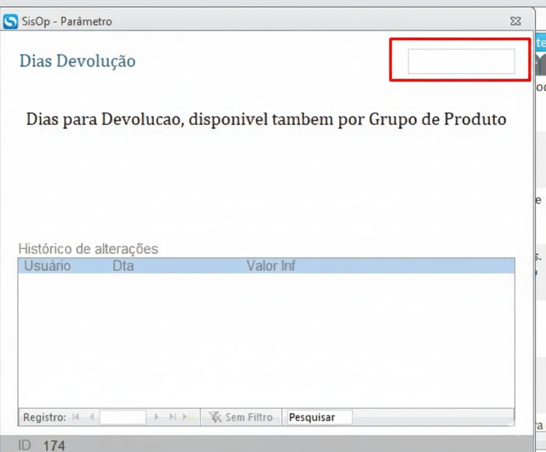This screenshot has width=546, height=452.
Task: Click the Histórico de alterações label
Action: coord(88,248)
